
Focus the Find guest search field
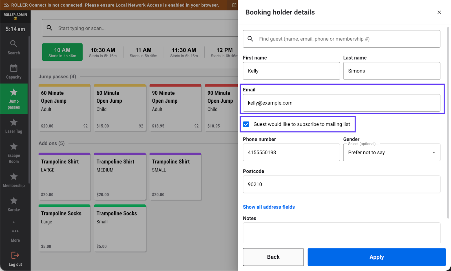tap(342, 39)
